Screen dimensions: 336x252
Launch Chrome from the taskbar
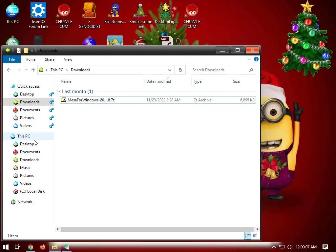pos(31,247)
